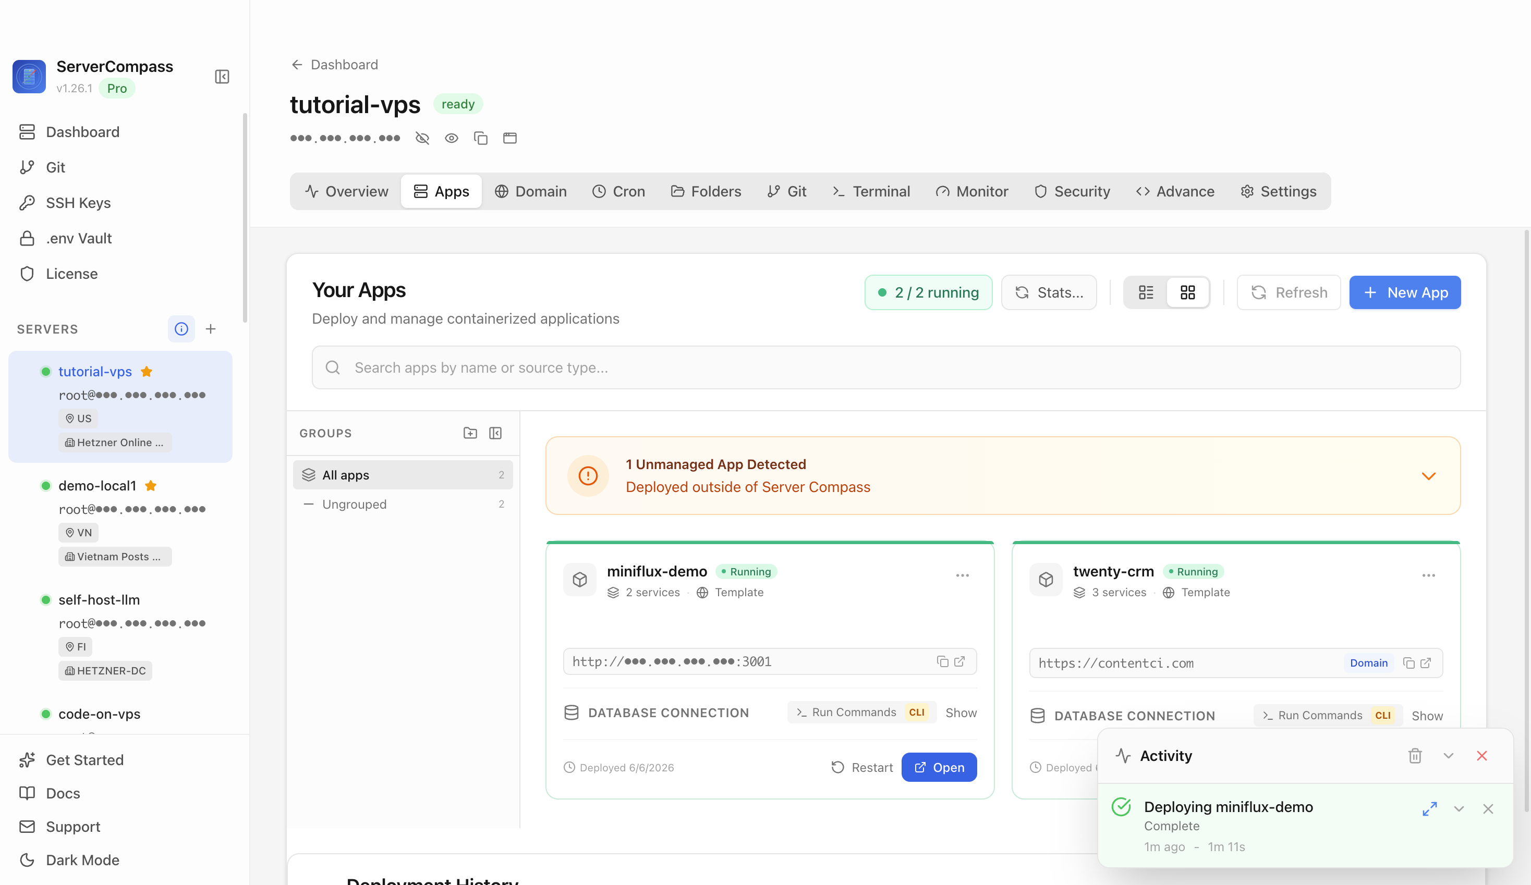Image resolution: width=1531 pixels, height=885 pixels.
Task: Open the Terminal tab
Action: pyautogui.click(x=871, y=192)
